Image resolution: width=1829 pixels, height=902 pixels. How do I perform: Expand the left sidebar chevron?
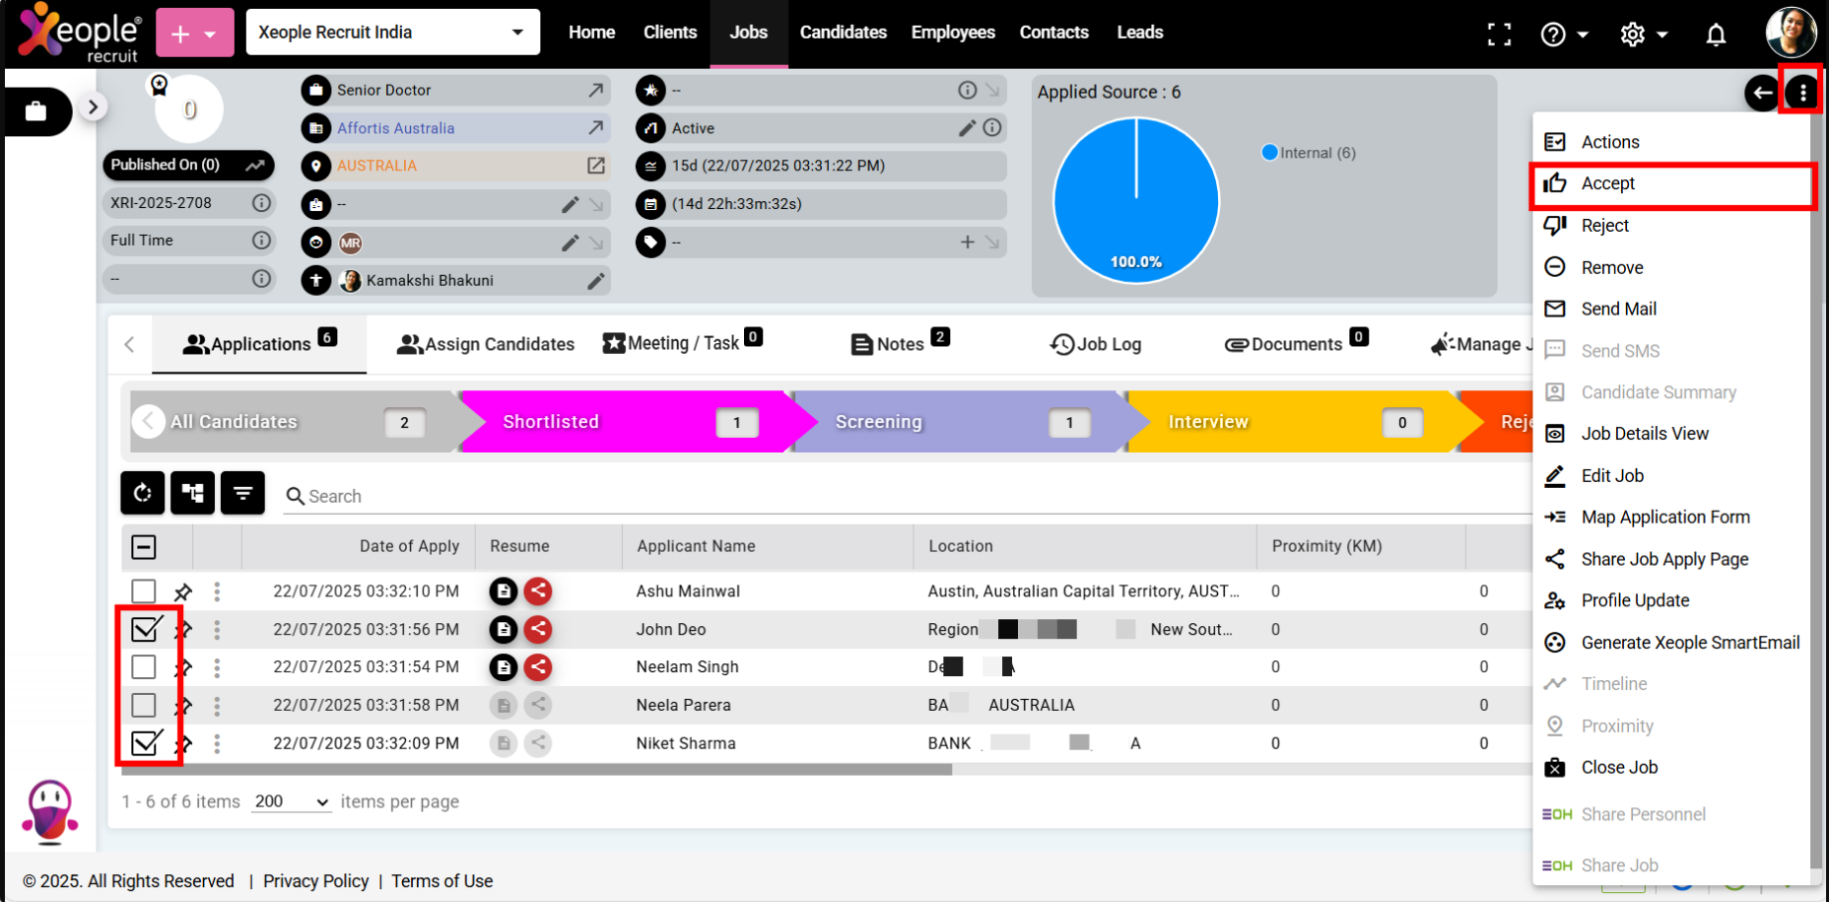coord(93,106)
